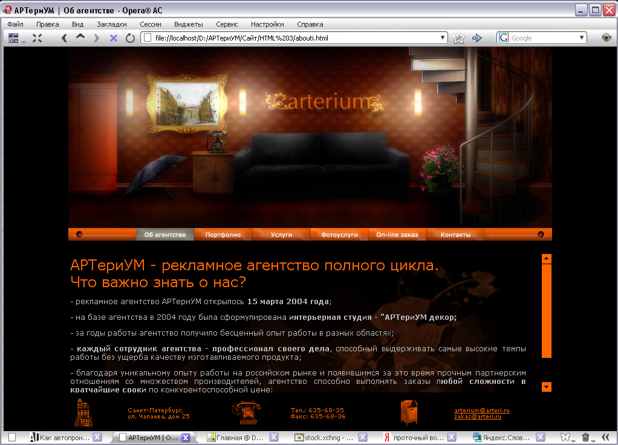Click address text 'Санкт-Петербург,'
Viewport: 618px width, 445px height.
tap(155, 411)
